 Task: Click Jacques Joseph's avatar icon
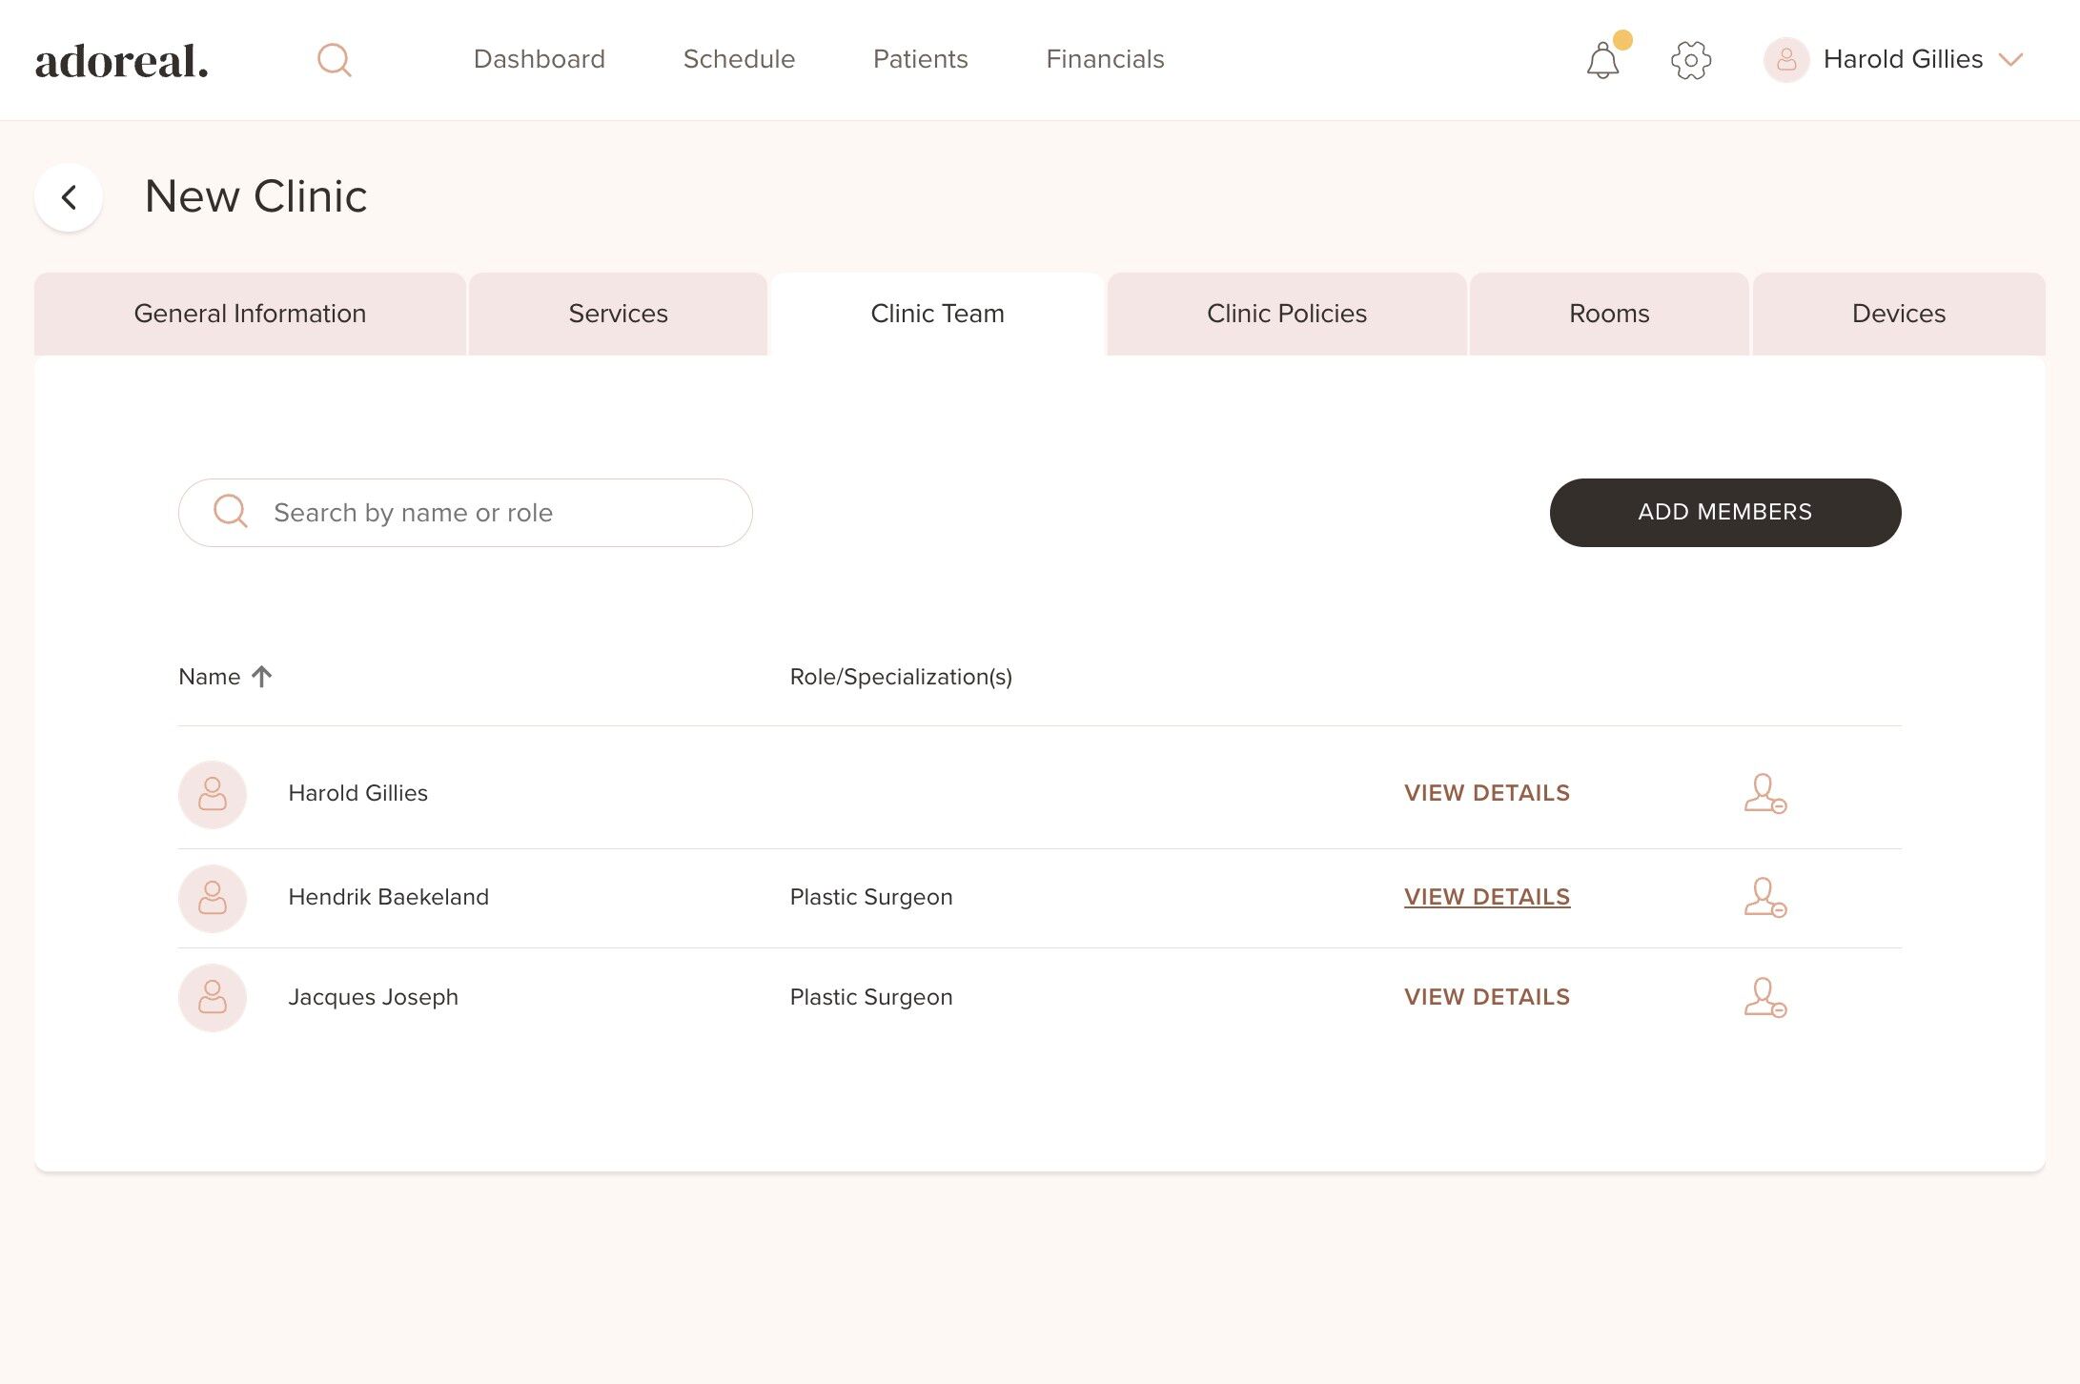pos(213,998)
